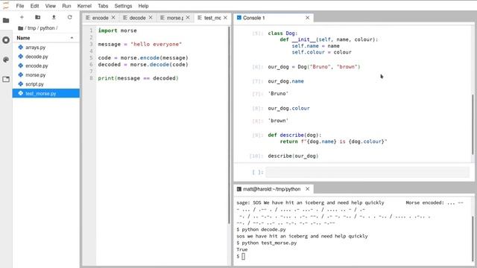
Task: Open the Settings menu
Action: [x=123, y=6]
